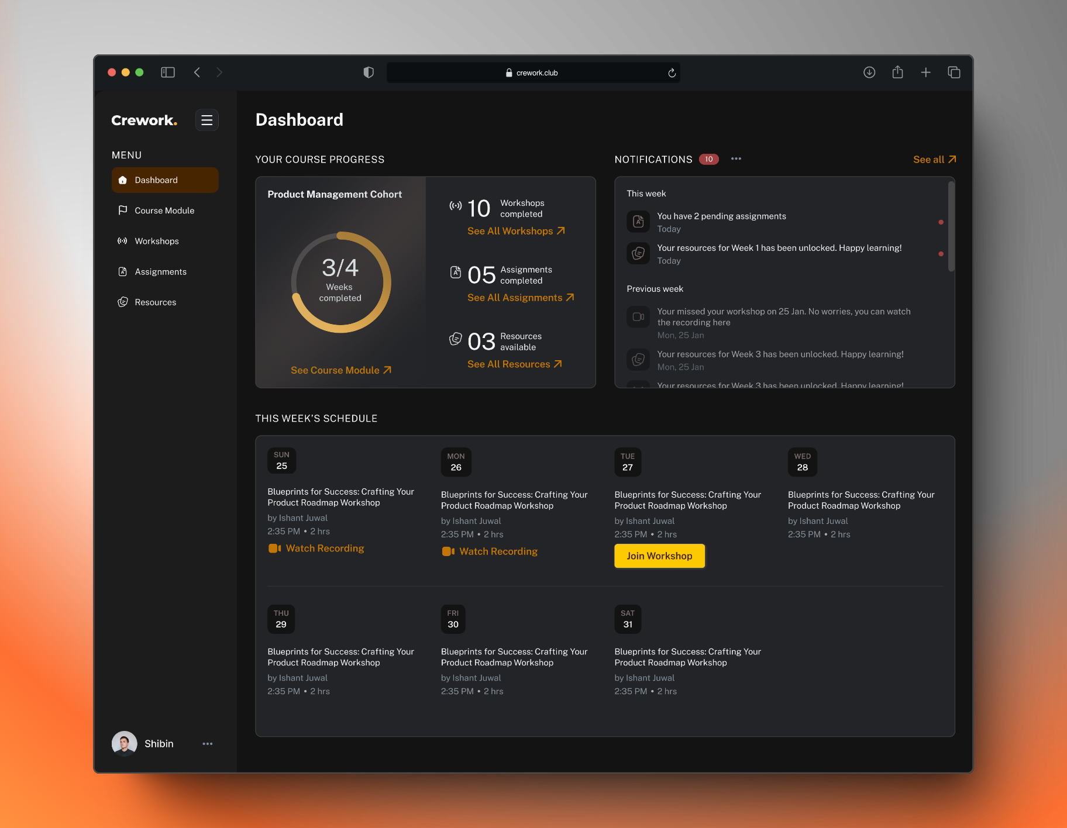Open Friday 30 workshop title
Screen dimensions: 1067x828
[514, 657]
